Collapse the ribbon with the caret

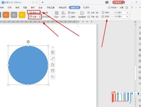140,8
